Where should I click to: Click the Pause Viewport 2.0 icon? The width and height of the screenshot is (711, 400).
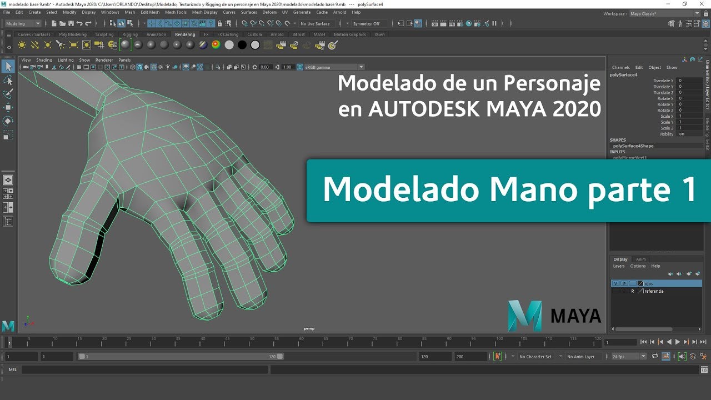point(494,23)
